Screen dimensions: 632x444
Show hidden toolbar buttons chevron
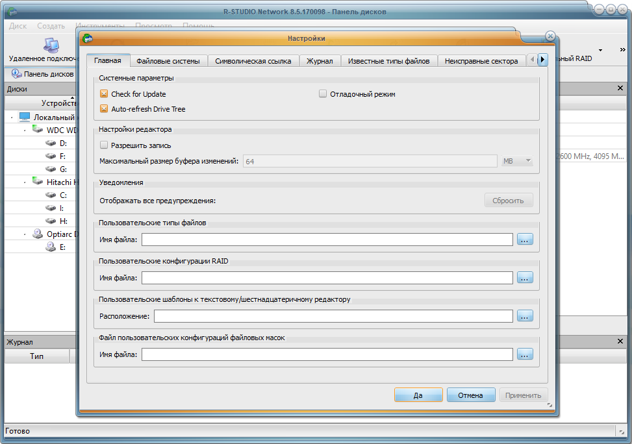pos(623,49)
